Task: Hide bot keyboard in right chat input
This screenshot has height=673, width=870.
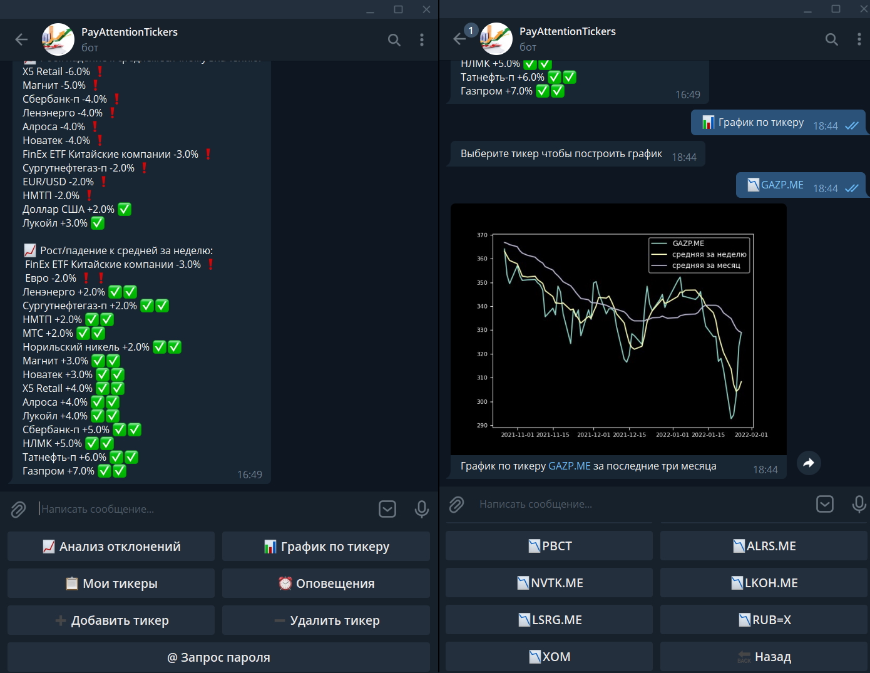Action: 825,504
